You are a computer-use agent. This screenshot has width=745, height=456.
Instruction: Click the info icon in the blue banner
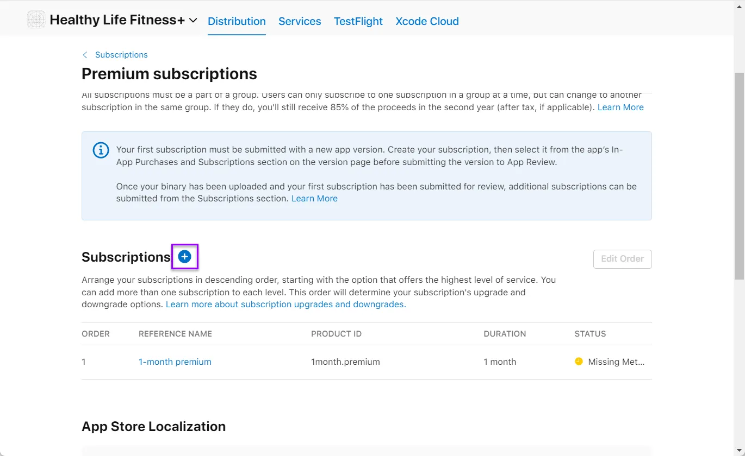pyautogui.click(x=101, y=150)
